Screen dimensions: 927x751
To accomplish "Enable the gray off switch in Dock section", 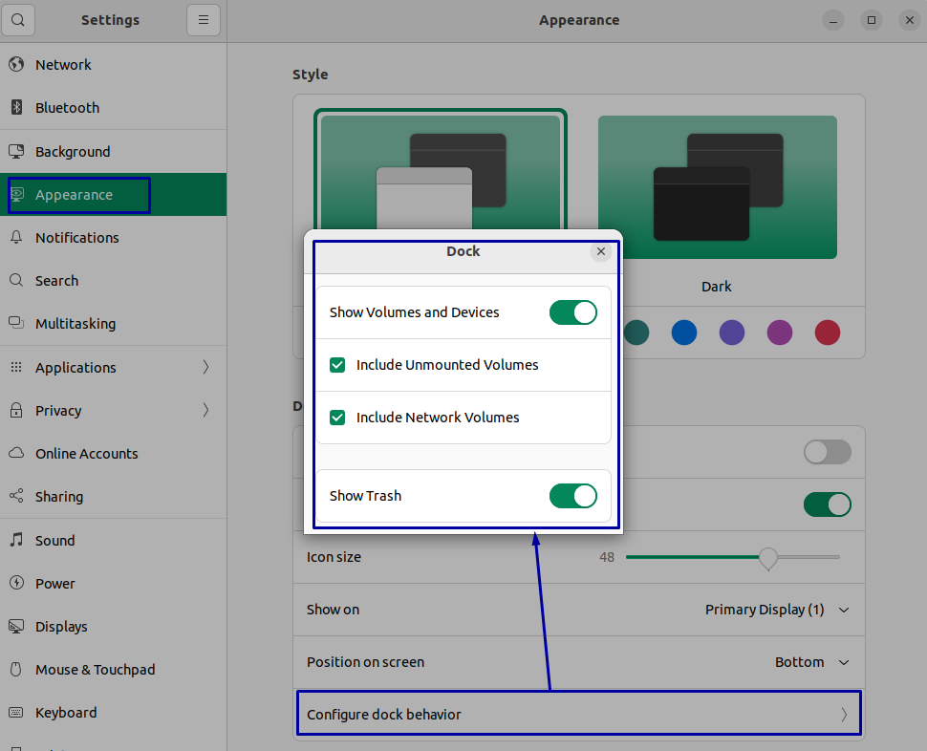I will [827, 452].
